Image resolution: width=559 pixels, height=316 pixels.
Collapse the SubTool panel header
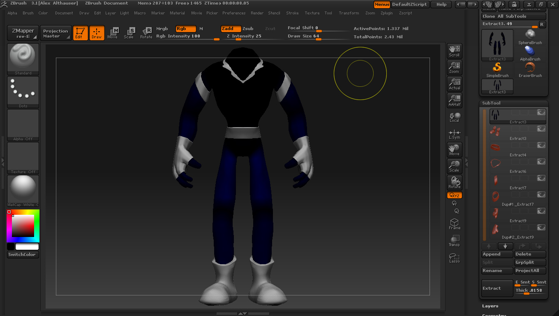click(491, 103)
